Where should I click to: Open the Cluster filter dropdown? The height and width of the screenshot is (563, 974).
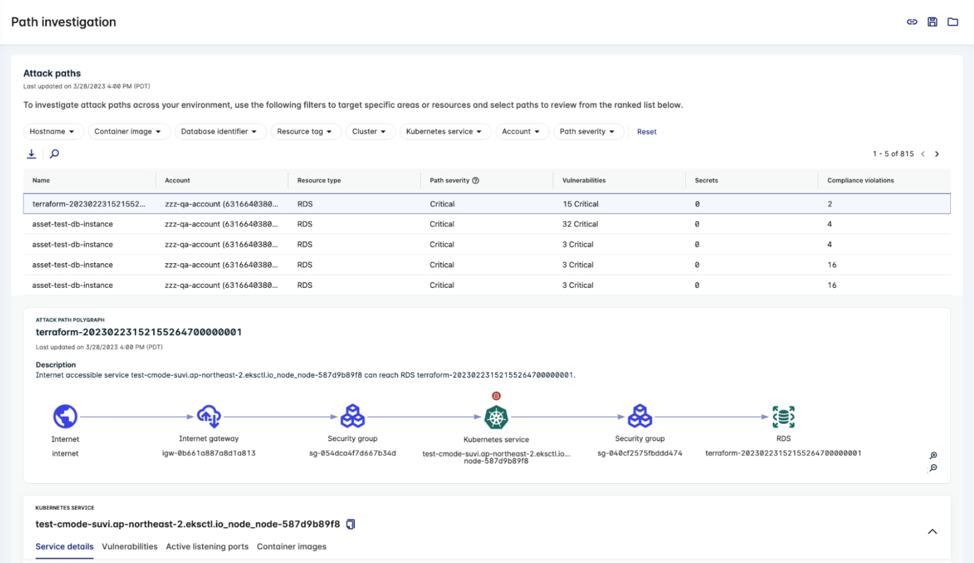click(x=369, y=132)
